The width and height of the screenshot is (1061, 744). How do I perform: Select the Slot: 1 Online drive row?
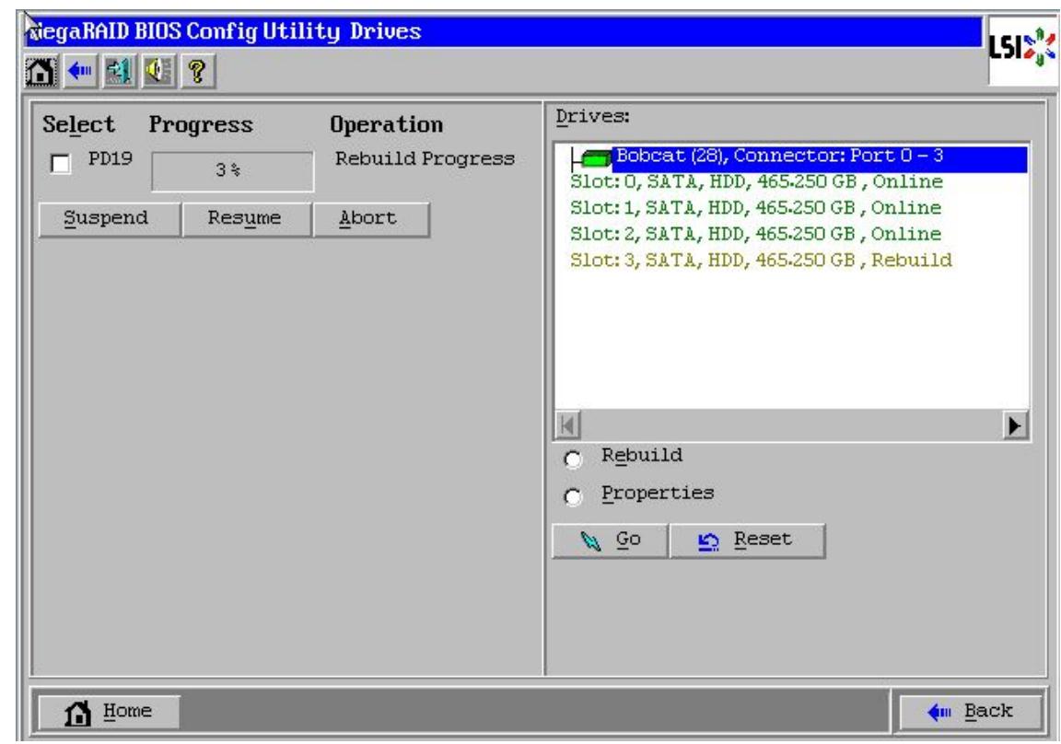pos(755,208)
